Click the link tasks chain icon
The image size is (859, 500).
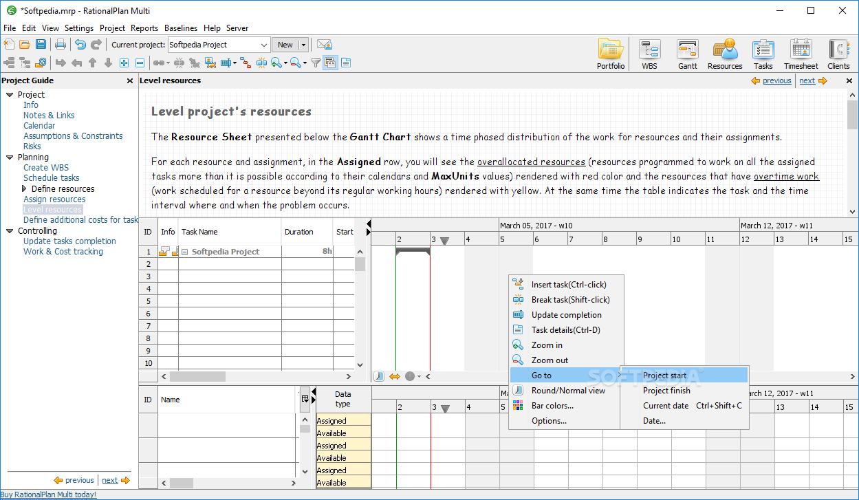pos(158,63)
